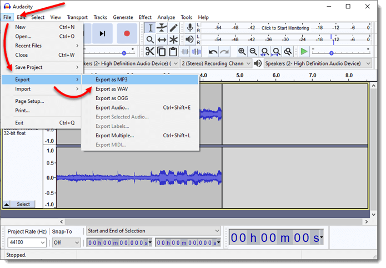The image size is (386, 268).
Task: Click the playback level meter
Action: pyautogui.click(x=285, y=39)
